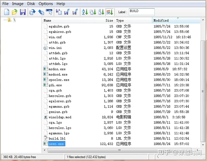
Task: Click the highlighted user.exe file name
Action: tap(57, 144)
